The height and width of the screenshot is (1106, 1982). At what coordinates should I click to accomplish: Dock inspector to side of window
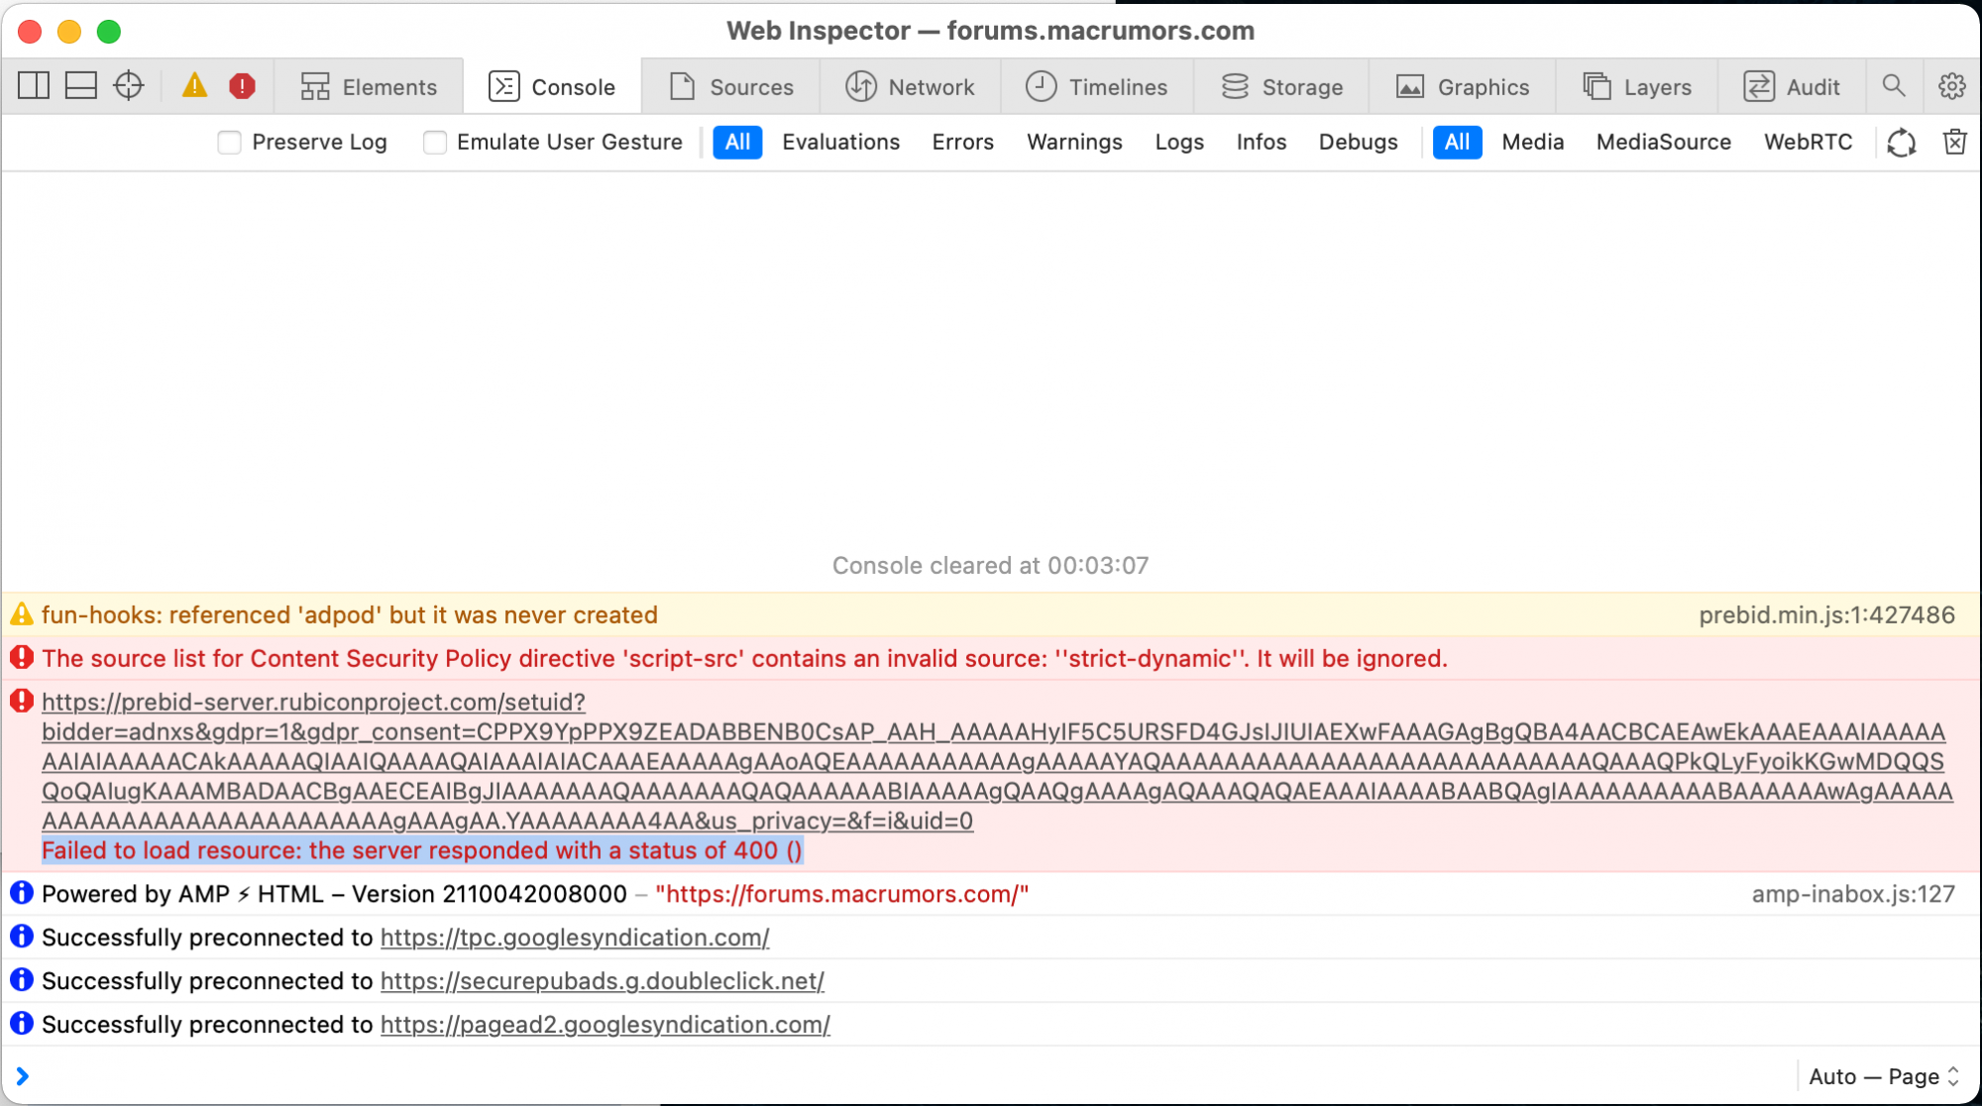point(34,86)
